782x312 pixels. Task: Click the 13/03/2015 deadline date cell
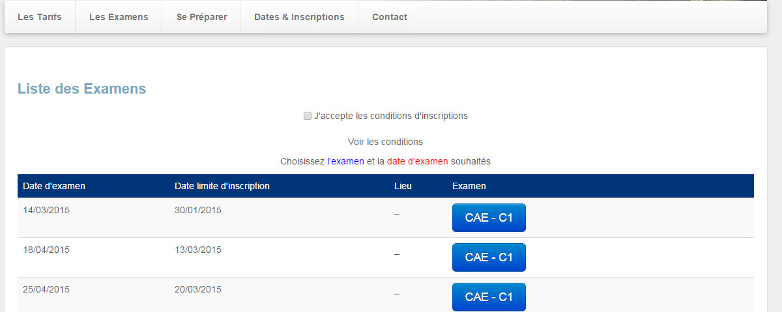(198, 250)
